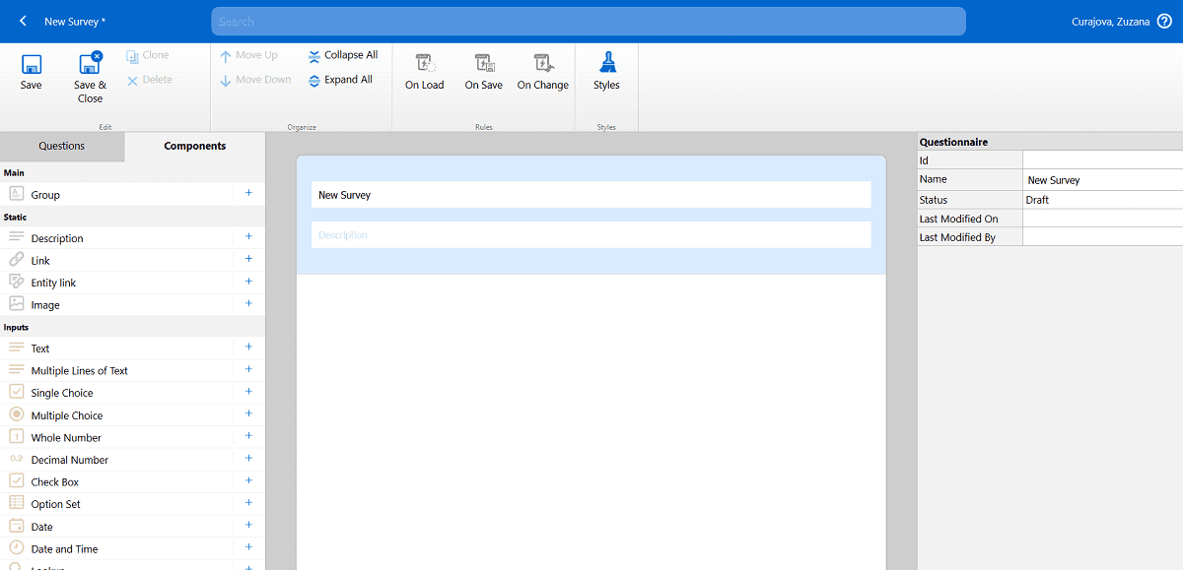1183x570 pixels.
Task: Open the Styles brush tool
Action: coord(607,65)
